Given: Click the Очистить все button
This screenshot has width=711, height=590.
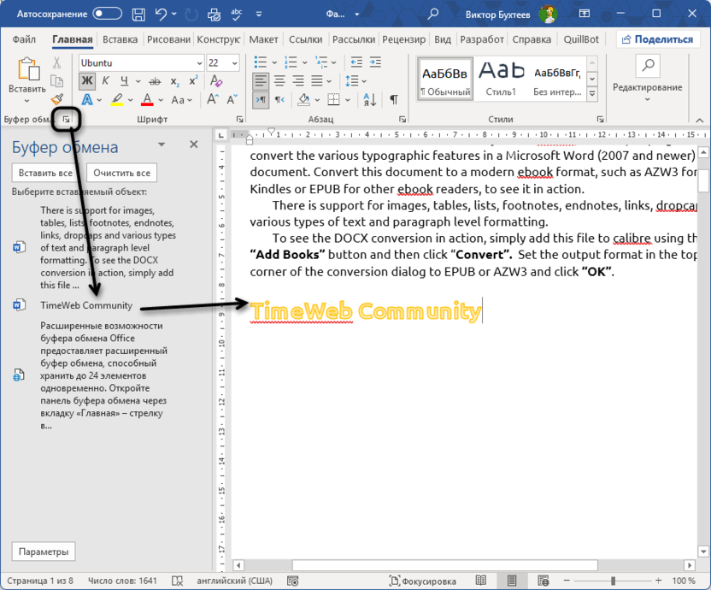Looking at the screenshot, I should (122, 173).
